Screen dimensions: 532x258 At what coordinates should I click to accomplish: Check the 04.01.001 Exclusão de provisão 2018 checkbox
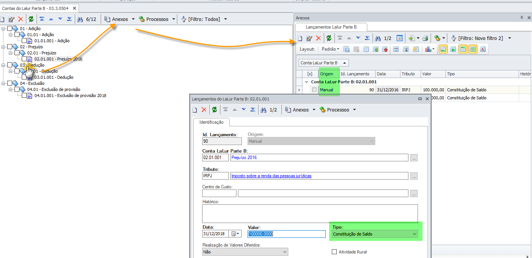coord(24,96)
